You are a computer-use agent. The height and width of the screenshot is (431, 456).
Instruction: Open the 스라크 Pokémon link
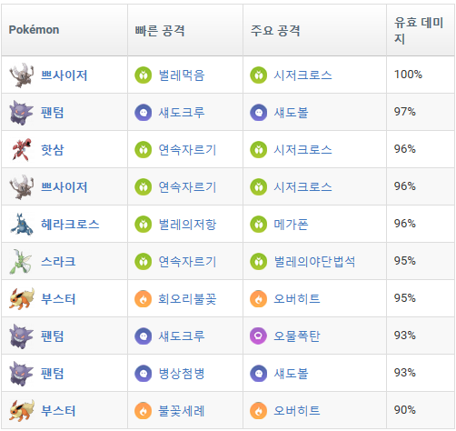pos(58,262)
